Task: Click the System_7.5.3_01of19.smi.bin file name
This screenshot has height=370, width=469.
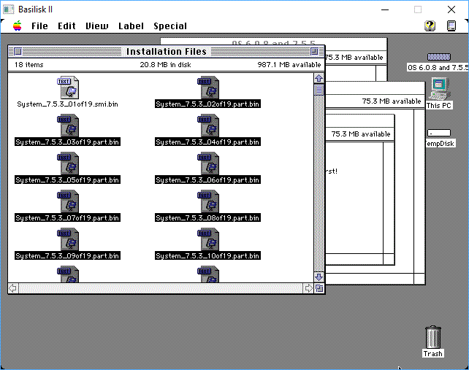Action: point(68,104)
